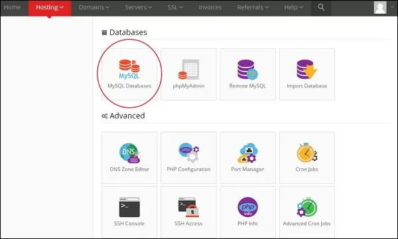The image size is (398, 239).
Task: Open the PHP Configuration icon
Action: pos(188,152)
